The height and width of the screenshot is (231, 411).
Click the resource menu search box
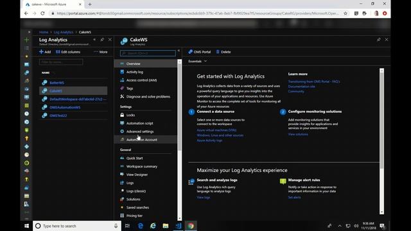[148, 53]
